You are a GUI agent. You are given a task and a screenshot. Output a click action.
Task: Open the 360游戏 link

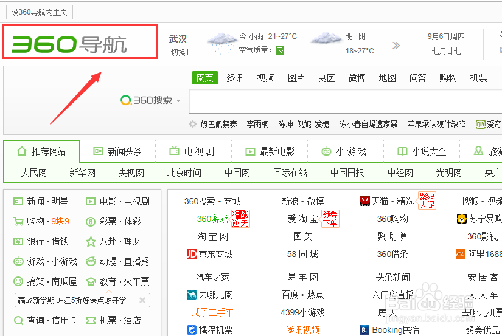click(x=212, y=219)
